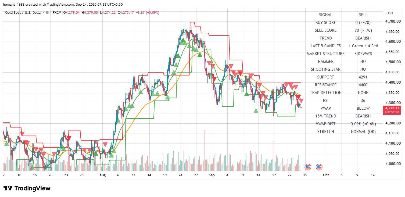Click the 15M TREND label
Image resolution: width=405 pixels, height=197 pixels.
click(325, 116)
